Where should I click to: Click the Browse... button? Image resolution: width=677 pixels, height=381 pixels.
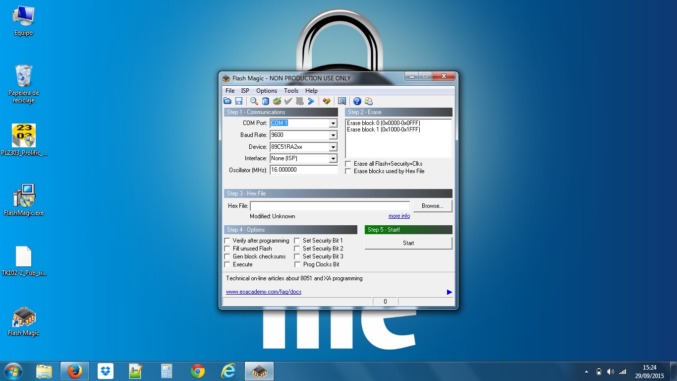(x=433, y=206)
